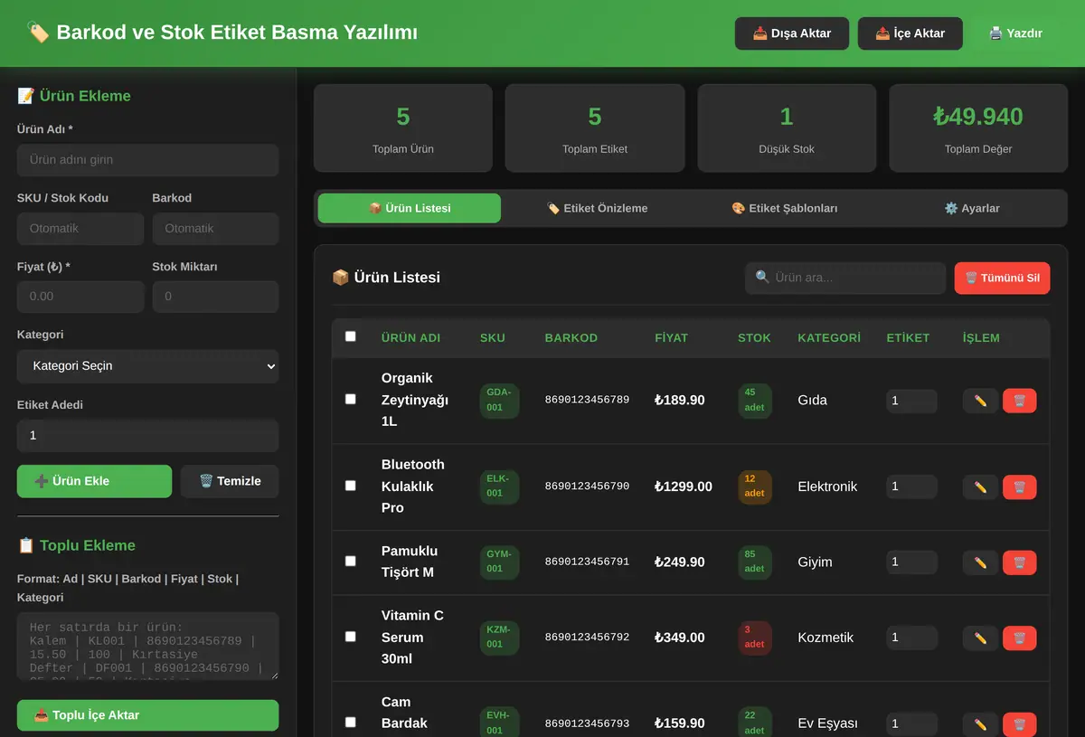Click the Tümünü Sil button
Viewport: 1085px width, 737px height.
tap(1003, 278)
